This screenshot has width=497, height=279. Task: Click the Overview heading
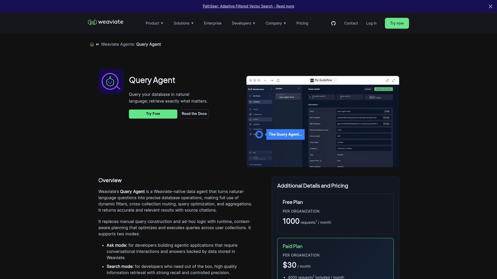[110, 180]
